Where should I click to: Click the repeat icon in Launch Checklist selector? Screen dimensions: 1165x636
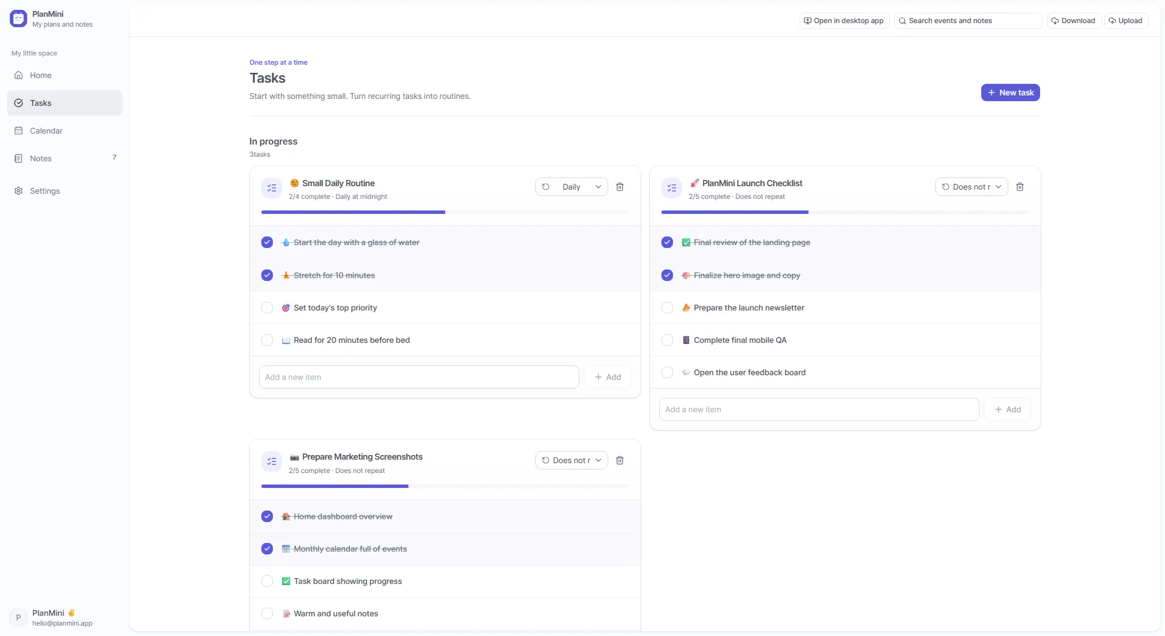946,187
